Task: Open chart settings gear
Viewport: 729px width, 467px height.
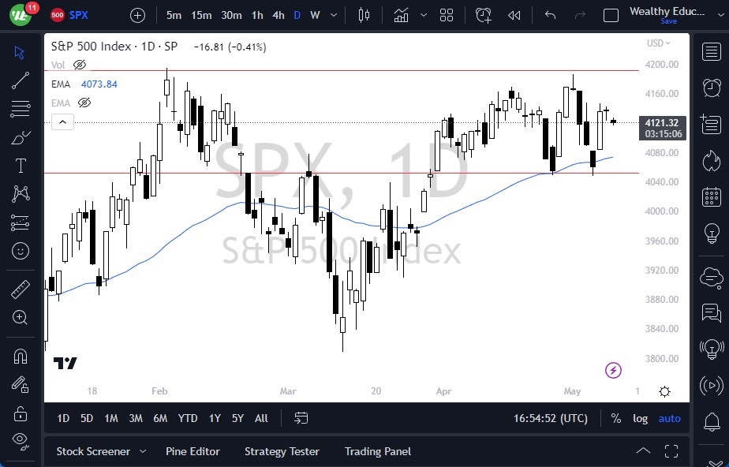Action: (665, 392)
